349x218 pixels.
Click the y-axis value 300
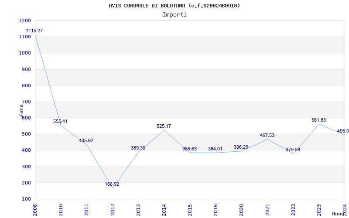(x=26, y=167)
